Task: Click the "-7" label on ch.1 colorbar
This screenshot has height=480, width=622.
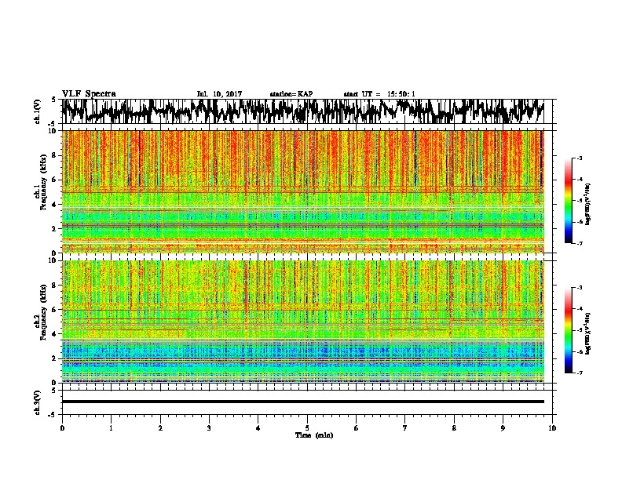Action: click(x=580, y=243)
